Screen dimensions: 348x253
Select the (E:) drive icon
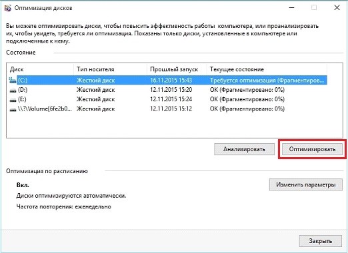13,100
